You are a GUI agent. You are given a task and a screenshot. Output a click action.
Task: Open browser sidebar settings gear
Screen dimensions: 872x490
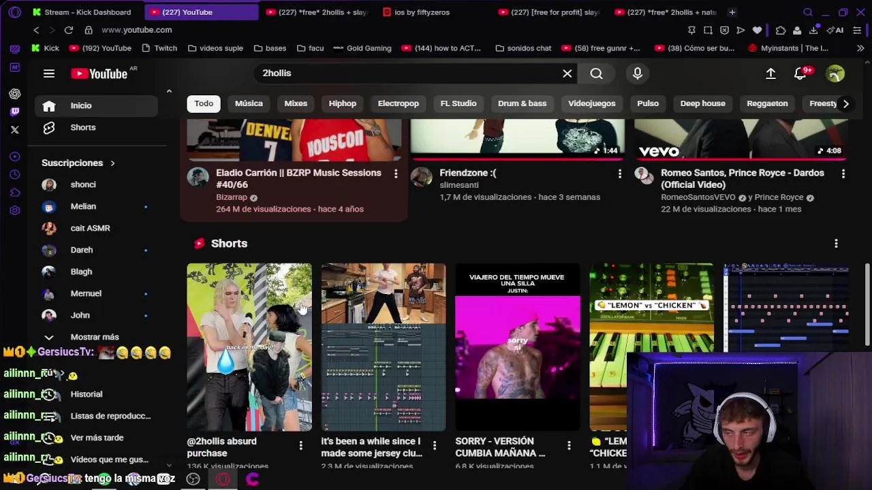[x=15, y=210]
